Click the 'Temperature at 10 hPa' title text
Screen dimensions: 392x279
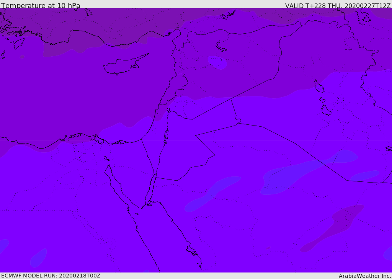click(41, 5)
